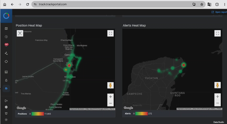Open the map view from the sidebar
Screen dimensions: 227x124
point(6,29)
